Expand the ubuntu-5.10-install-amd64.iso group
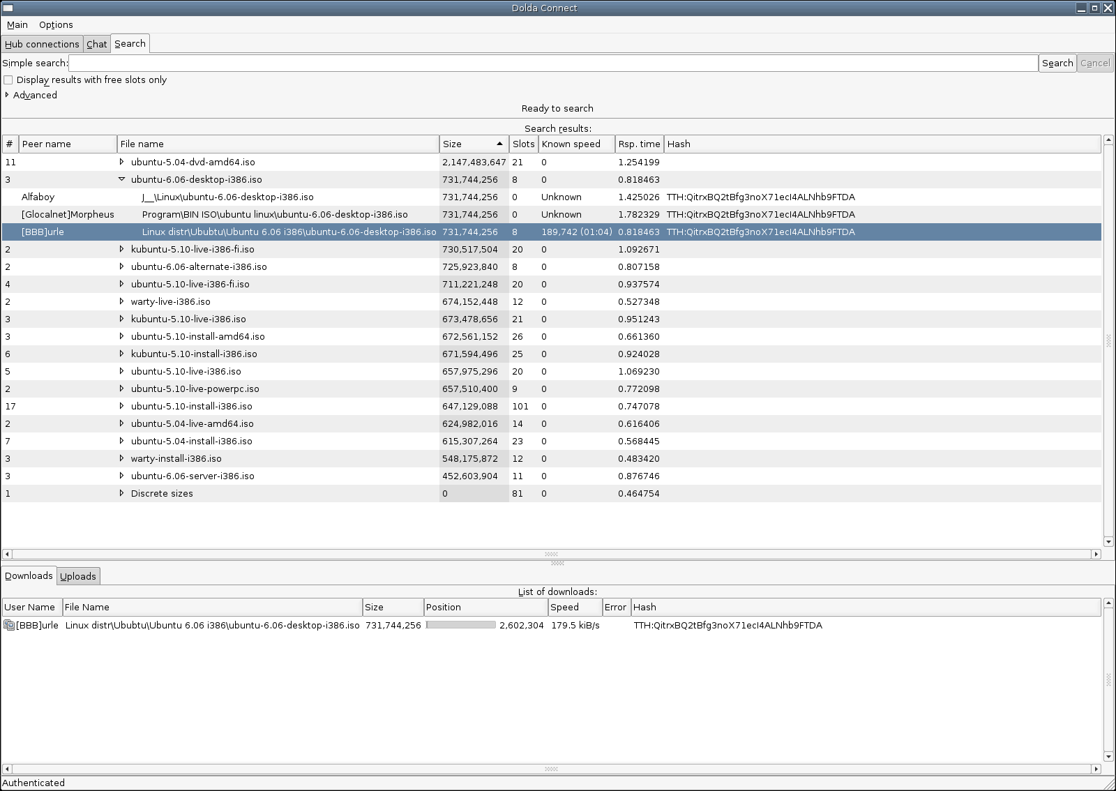Image resolution: width=1116 pixels, height=791 pixels. click(x=121, y=336)
